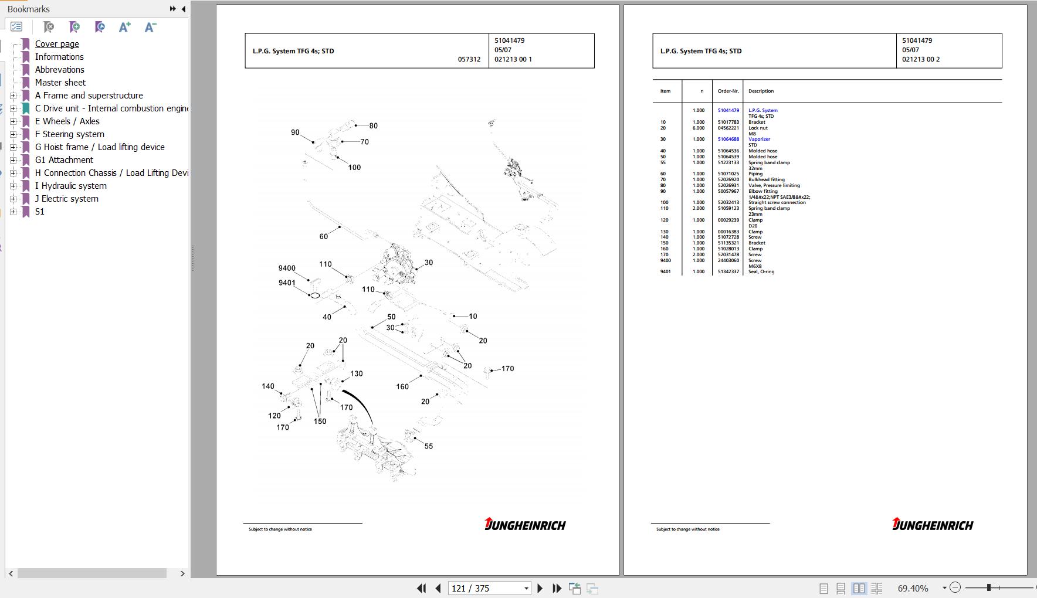Click the add new bookmark icon
This screenshot has width=1037, height=598.
(x=74, y=27)
